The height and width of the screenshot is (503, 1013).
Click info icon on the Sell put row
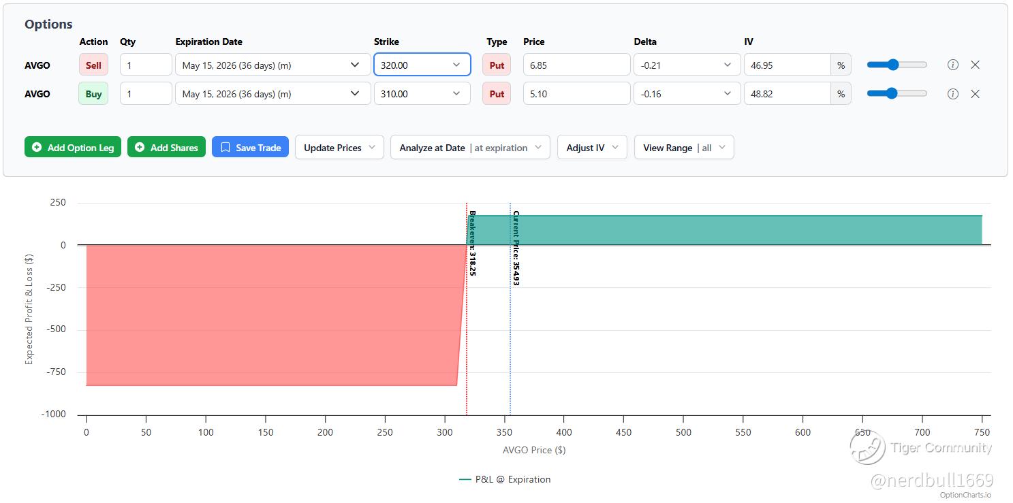pyautogui.click(x=953, y=65)
